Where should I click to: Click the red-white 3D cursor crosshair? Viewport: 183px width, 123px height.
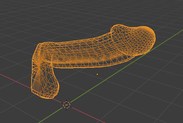66,105
